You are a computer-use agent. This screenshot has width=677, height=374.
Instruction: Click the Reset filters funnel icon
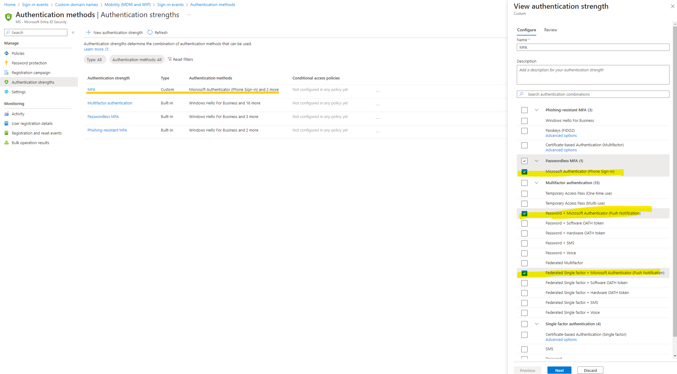point(170,59)
